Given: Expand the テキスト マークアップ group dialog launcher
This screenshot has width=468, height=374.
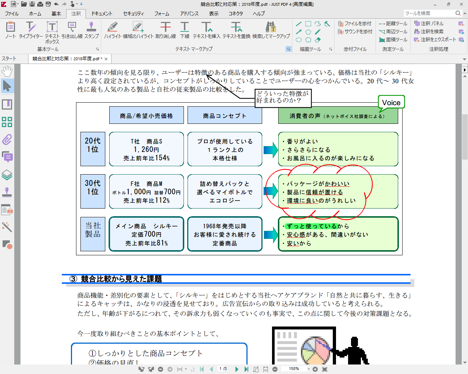Looking at the screenshot, I should click(288, 49).
